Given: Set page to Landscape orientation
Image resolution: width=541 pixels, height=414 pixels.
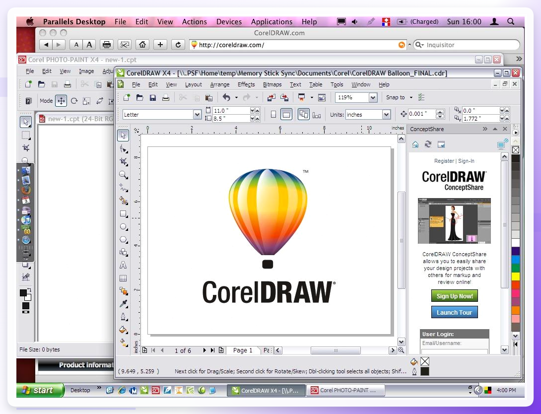Looking at the screenshot, I should pos(286,115).
